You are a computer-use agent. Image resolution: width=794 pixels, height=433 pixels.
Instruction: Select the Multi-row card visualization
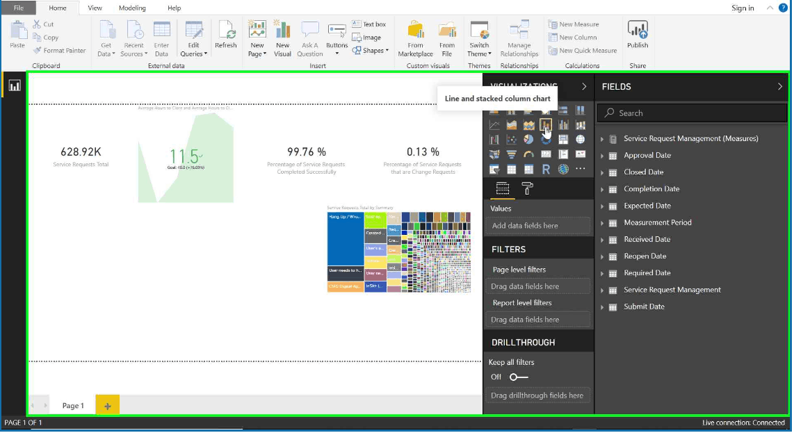563,154
